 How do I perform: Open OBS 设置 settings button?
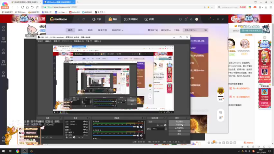pyautogui.click(x=179, y=131)
